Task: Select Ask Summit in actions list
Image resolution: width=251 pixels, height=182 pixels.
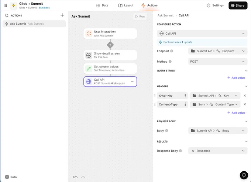Action: [34, 24]
